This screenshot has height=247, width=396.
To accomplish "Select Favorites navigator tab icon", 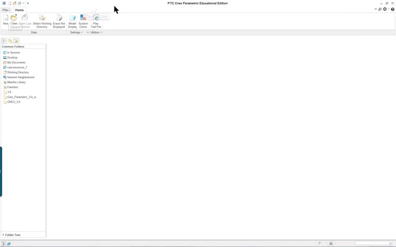I will (x=16, y=41).
